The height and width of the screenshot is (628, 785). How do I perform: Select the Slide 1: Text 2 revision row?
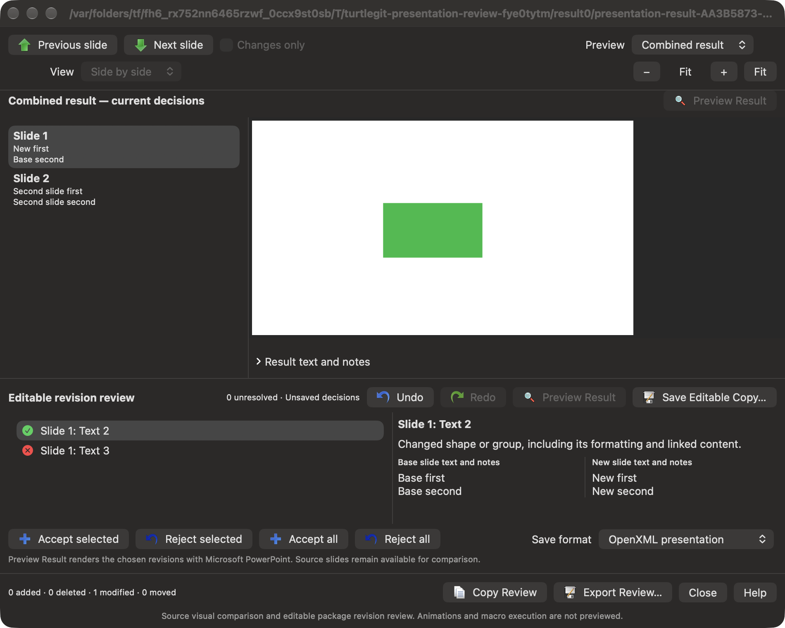tap(200, 431)
